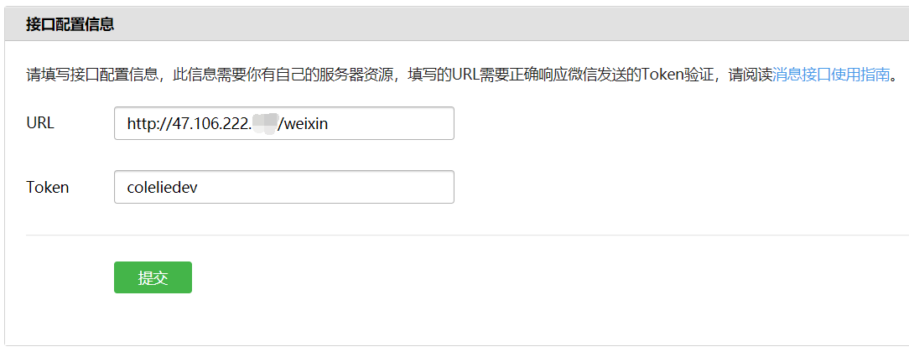Focus the Token input field
Image resolution: width=909 pixels, height=352 pixels.
coord(284,186)
